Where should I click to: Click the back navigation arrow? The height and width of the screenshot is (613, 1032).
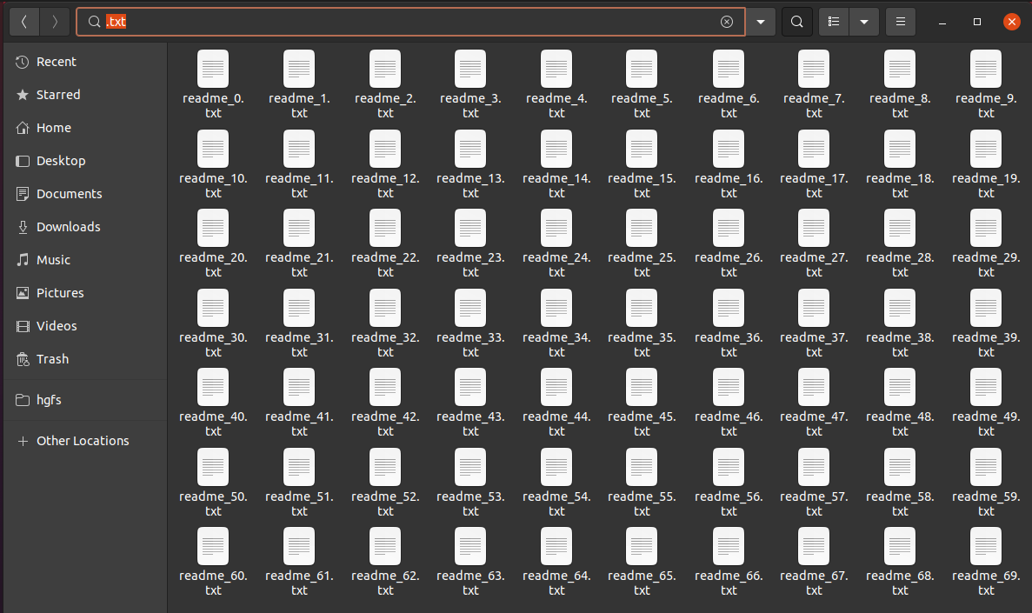(x=24, y=22)
